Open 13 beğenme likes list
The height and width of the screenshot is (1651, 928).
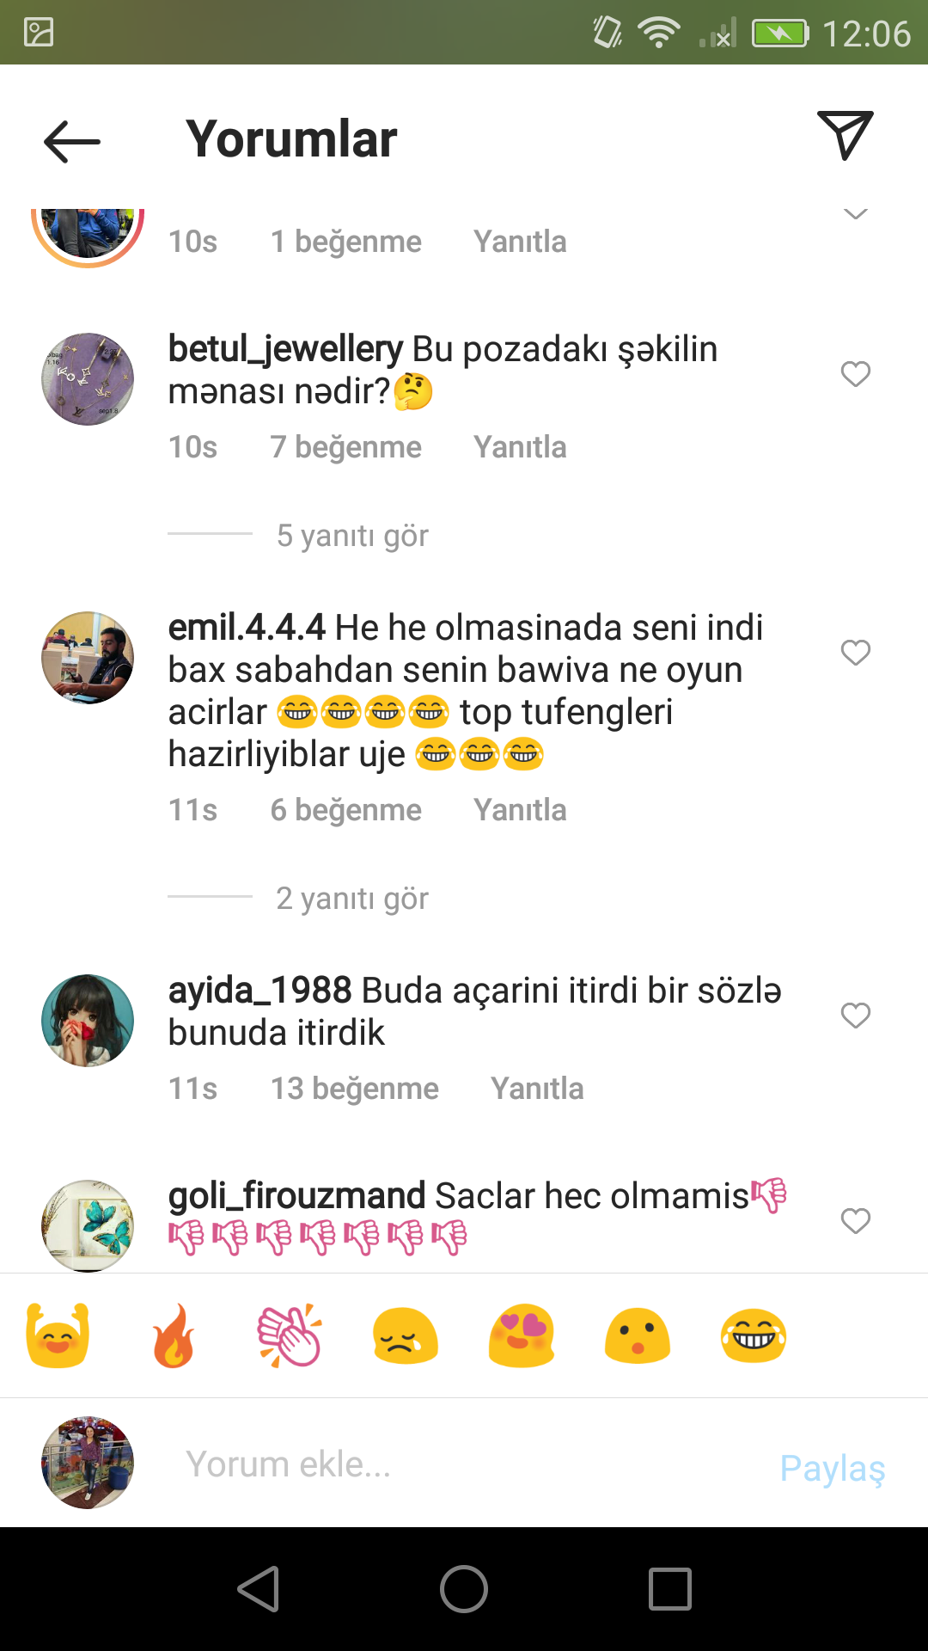pyautogui.click(x=355, y=1089)
